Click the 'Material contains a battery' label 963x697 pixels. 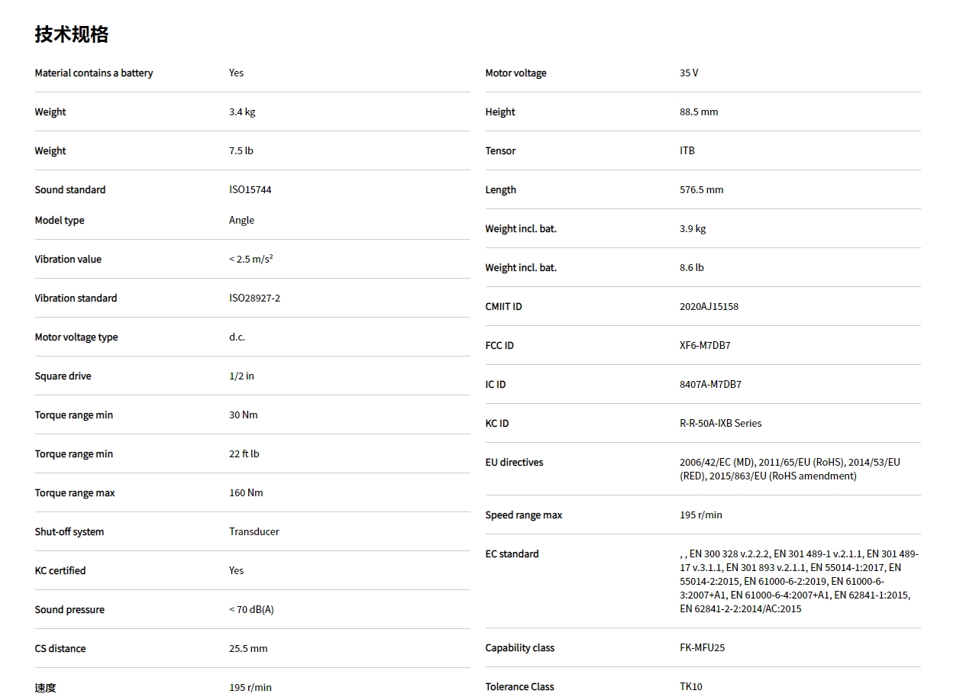click(x=94, y=73)
